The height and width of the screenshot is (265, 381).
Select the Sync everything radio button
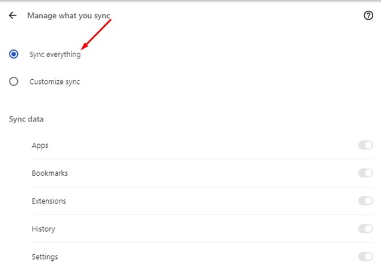[14, 54]
